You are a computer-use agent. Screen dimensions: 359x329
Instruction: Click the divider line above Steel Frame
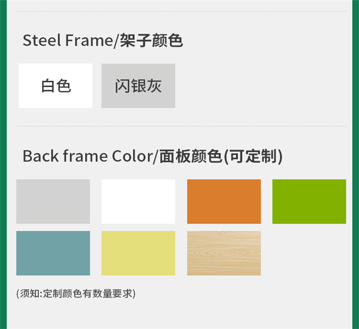(x=181, y=11)
